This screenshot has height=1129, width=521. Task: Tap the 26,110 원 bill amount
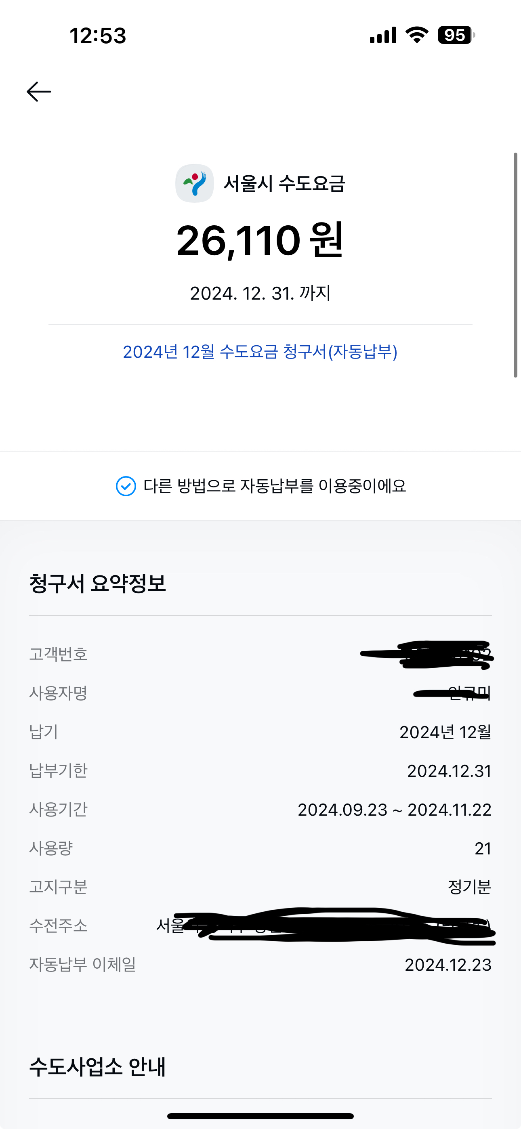(260, 240)
